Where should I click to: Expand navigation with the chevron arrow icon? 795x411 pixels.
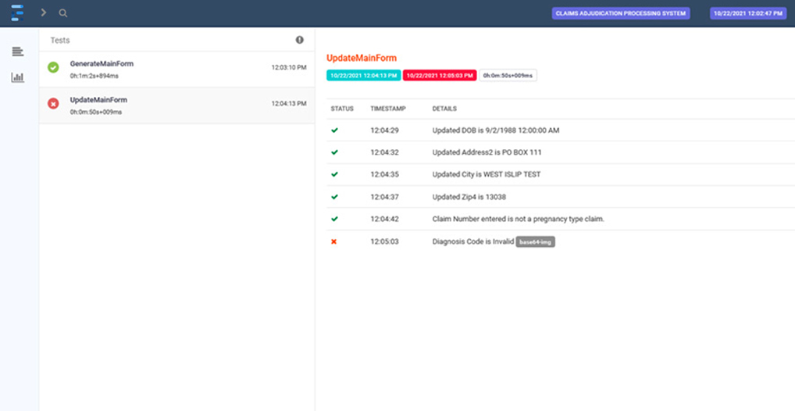pos(44,13)
